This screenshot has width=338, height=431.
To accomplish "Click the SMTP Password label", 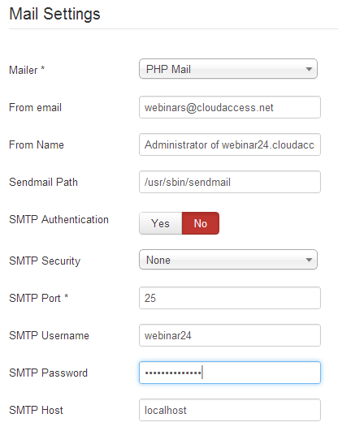I will pos(49,373).
